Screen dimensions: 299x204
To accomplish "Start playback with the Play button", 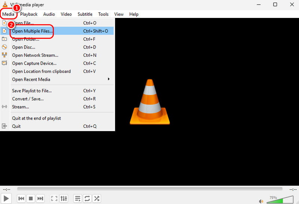I will coord(6,198).
